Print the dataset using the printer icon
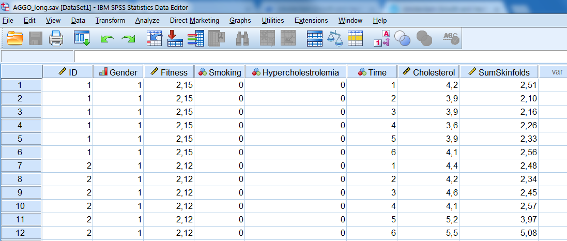 [56, 38]
